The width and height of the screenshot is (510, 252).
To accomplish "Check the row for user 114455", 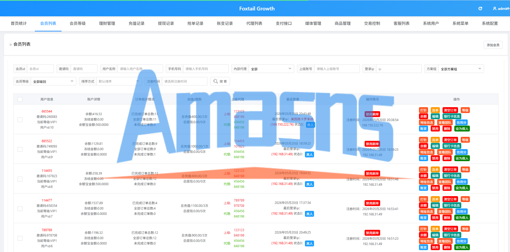I will 20,179.
